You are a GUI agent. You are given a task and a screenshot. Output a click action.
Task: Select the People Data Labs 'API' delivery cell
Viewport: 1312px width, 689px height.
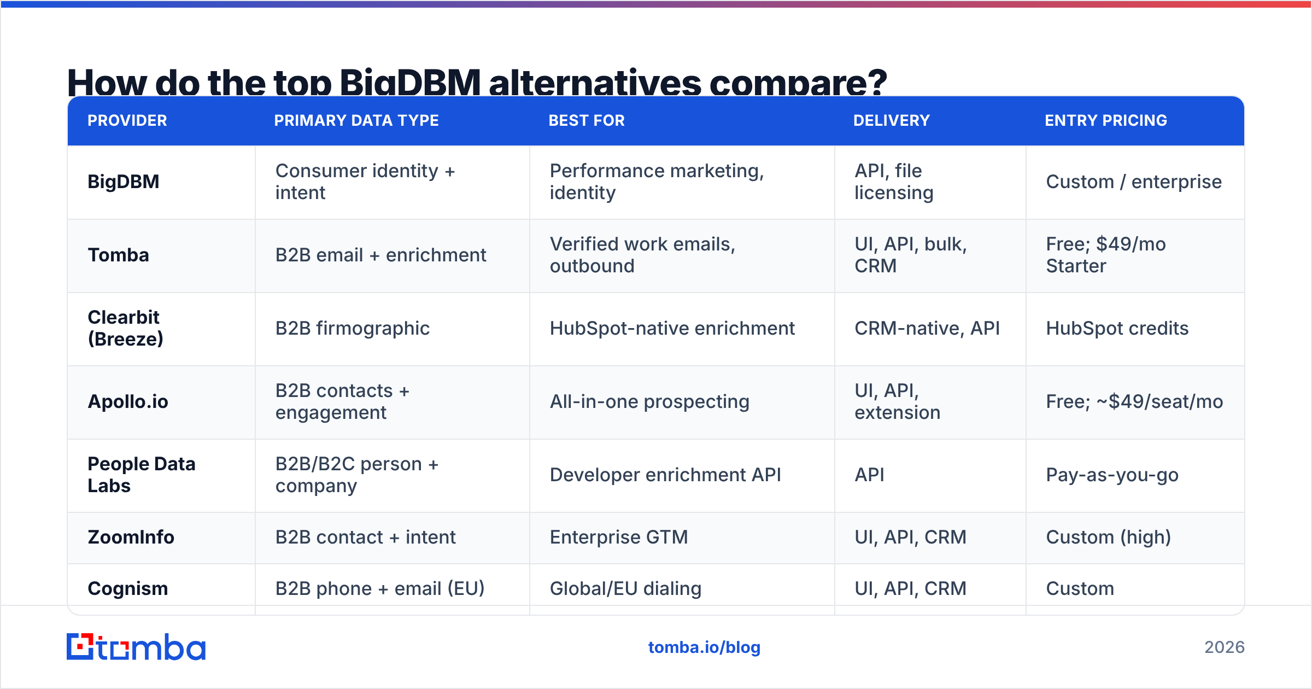click(x=930, y=475)
